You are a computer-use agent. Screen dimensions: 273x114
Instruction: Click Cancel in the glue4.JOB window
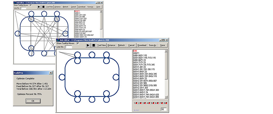click(74, 7)
